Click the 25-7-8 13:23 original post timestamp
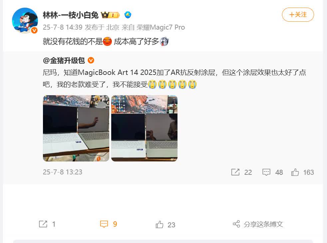This screenshot has height=243, width=327. pos(63,172)
